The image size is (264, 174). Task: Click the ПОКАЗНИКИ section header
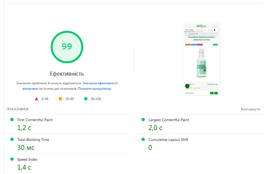(17, 109)
